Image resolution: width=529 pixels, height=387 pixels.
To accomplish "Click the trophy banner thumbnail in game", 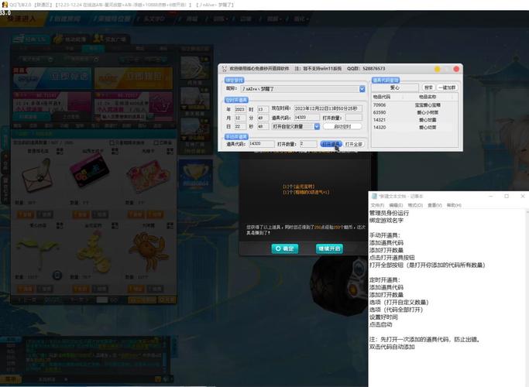I will pyautogui.click(x=196, y=175).
